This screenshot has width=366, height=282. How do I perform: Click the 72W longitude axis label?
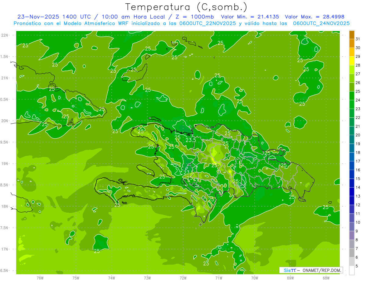tap(183, 278)
